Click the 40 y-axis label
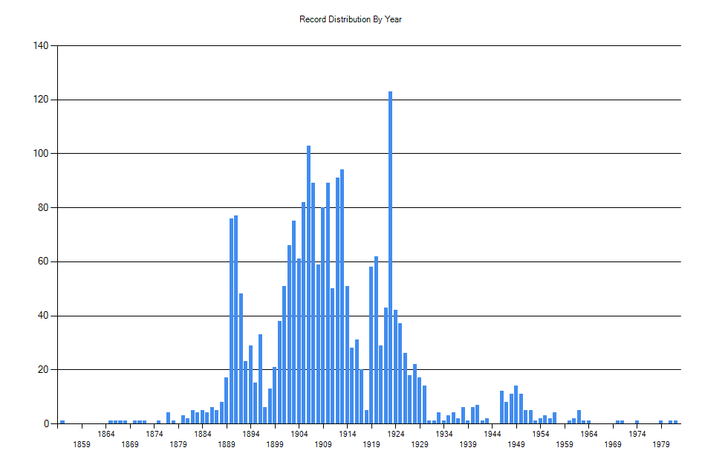 coord(43,316)
